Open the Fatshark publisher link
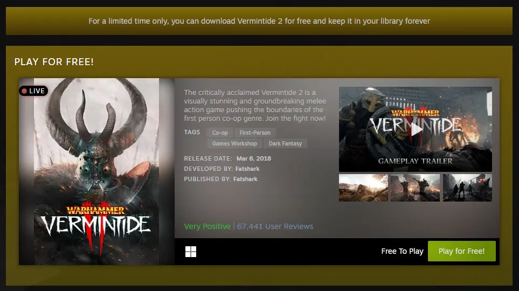This screenshot has height=291, width=519. click(x=245, y=179)
